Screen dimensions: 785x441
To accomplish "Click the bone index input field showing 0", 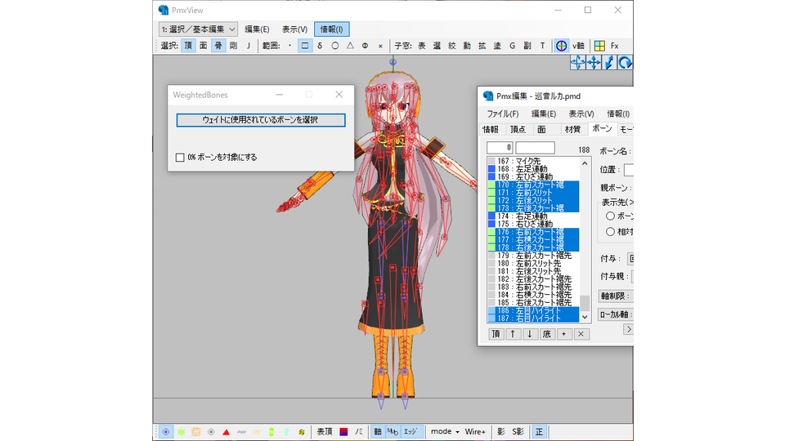I will [500, 148].
